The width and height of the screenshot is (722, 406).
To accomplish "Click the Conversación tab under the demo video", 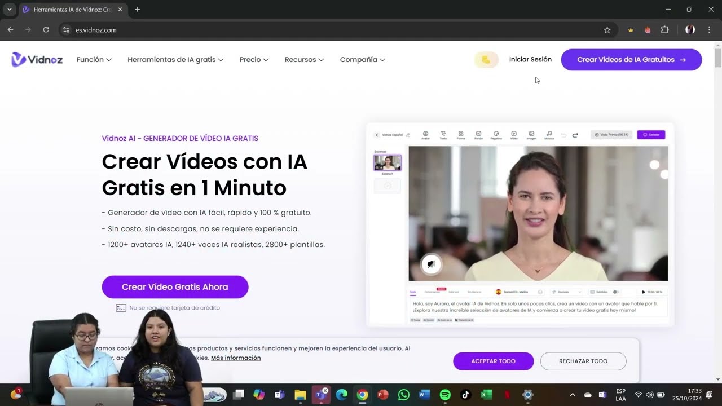I will [433, 292].
